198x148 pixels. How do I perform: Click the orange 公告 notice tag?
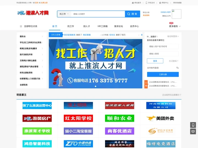146,84
